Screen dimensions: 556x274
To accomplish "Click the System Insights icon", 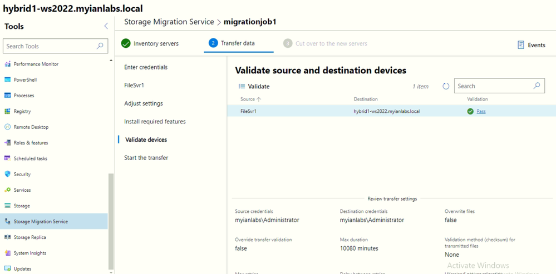I will click(8, 253).
